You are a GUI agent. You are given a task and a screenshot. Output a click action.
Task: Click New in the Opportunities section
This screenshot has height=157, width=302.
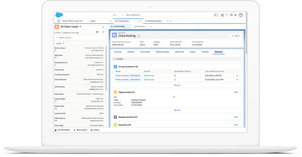[x=236, y=92]
